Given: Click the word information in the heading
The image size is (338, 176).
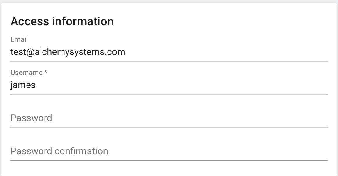Looking at the screenshot, I should pos(83,22).
